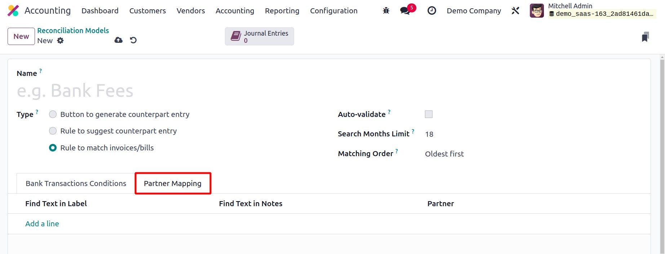
Task: Click the wrench and screwdriver tools icon
Action: tap(515, 11)
